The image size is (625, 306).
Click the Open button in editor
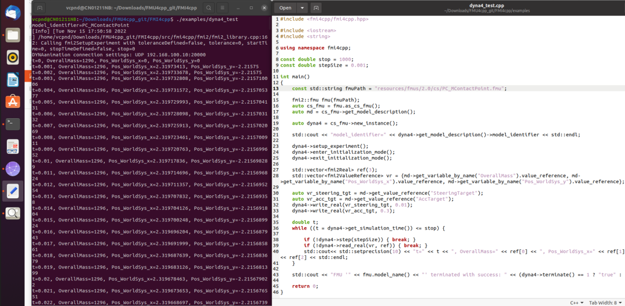pos(285,8)
